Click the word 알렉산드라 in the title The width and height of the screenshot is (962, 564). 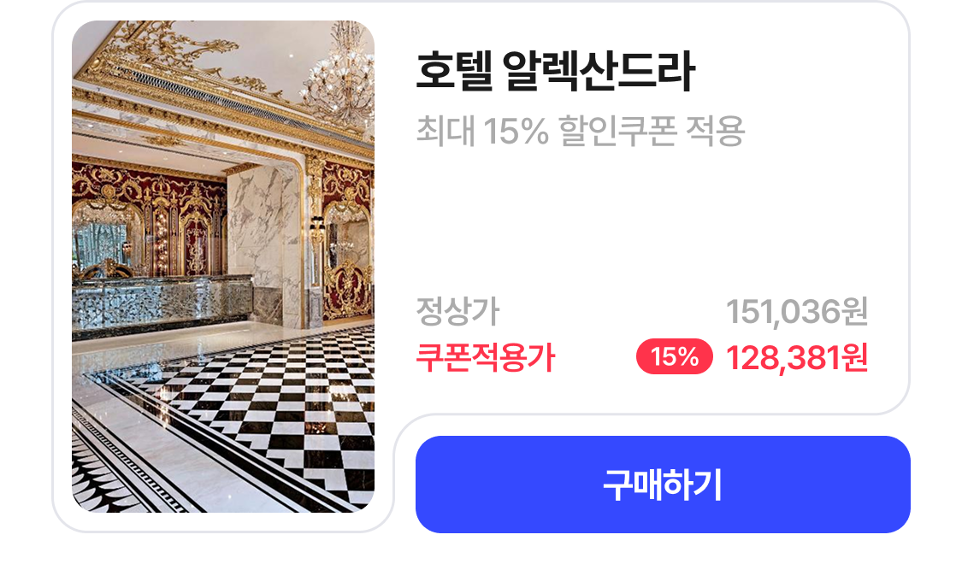pyautogui.click(x=599, y=71)
